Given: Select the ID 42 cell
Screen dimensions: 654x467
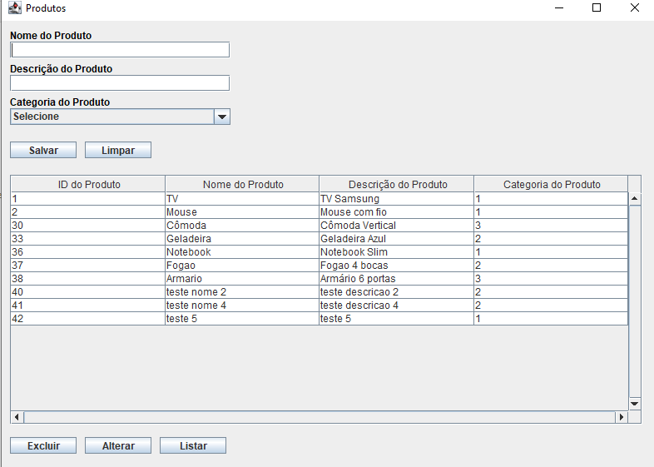Looking at the screenshot, I should (x=88, y=319).
